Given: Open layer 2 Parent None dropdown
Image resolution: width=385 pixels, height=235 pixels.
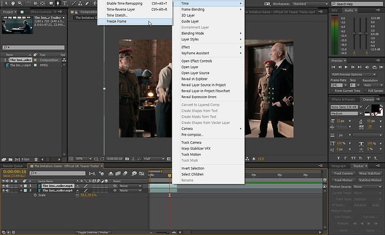Looking at the screenshot, I should click(x=130, y=190).
